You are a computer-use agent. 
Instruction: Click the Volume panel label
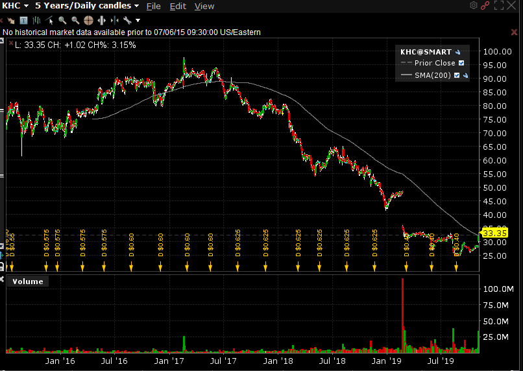coord(28,281)
